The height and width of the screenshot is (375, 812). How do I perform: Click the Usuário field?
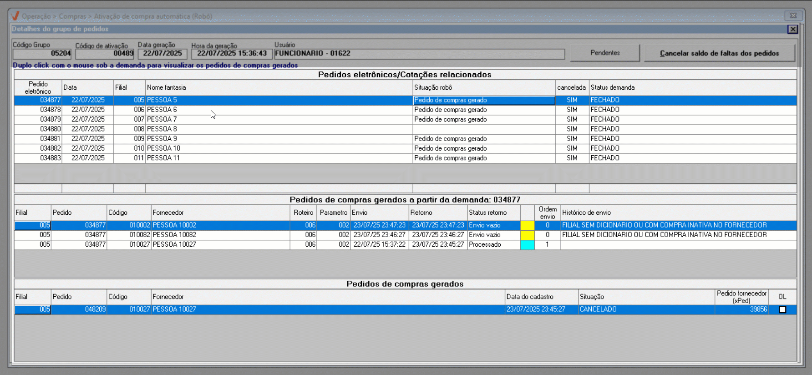click(419, 54)
